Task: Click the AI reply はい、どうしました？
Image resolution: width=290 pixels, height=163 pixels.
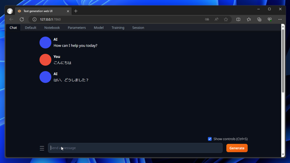Action: coord(71,80)
